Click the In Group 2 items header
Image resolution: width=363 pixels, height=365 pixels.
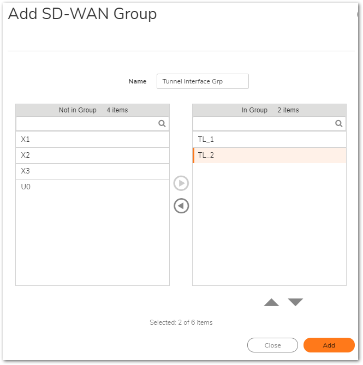(x=270, y=110)
